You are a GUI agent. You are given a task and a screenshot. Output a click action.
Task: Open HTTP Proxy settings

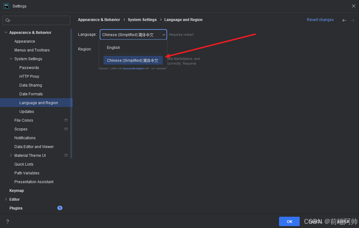[x=29, y=76]
